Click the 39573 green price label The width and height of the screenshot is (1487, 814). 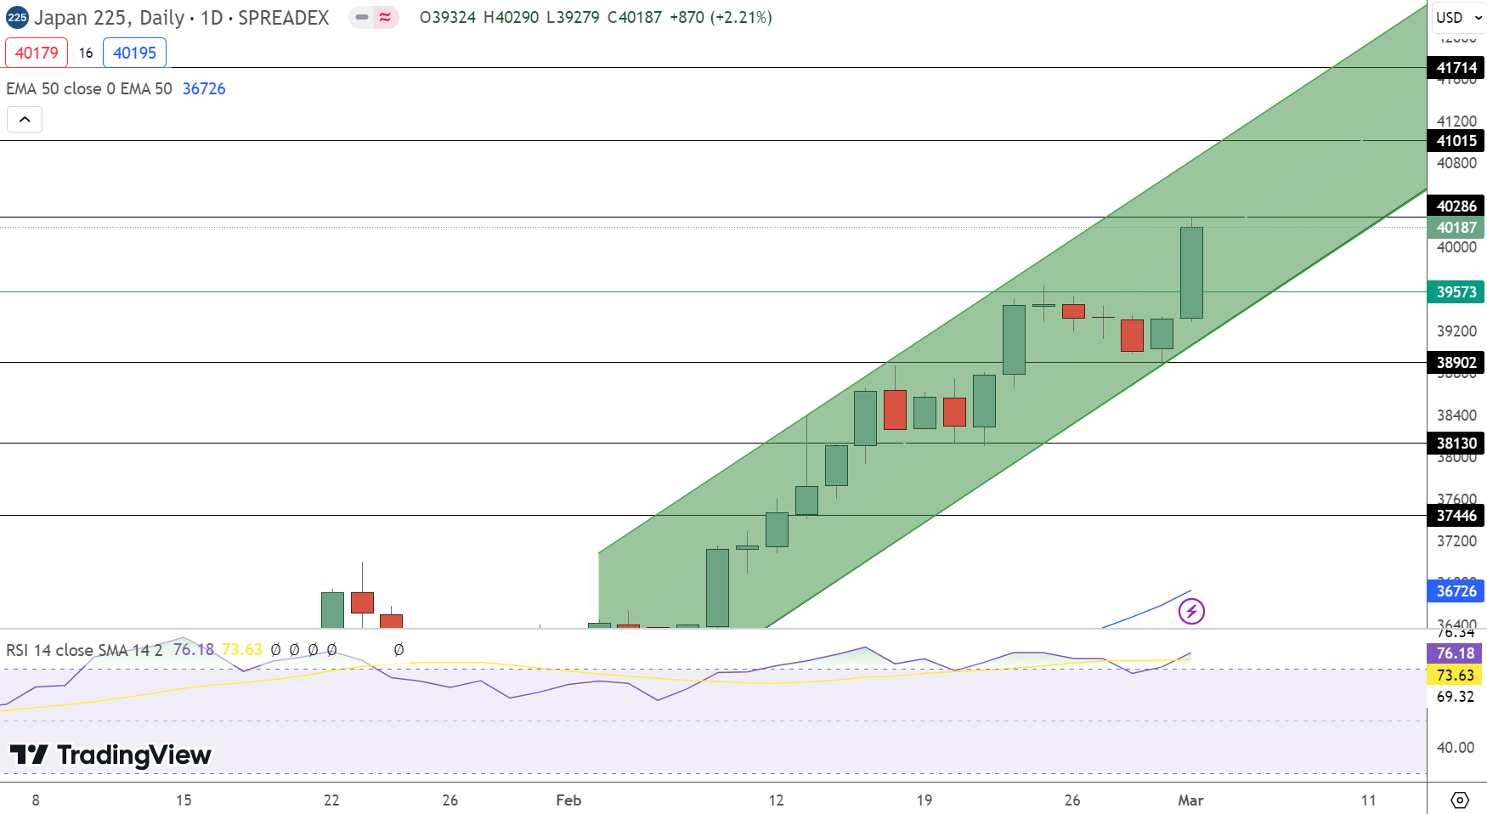1456,292
